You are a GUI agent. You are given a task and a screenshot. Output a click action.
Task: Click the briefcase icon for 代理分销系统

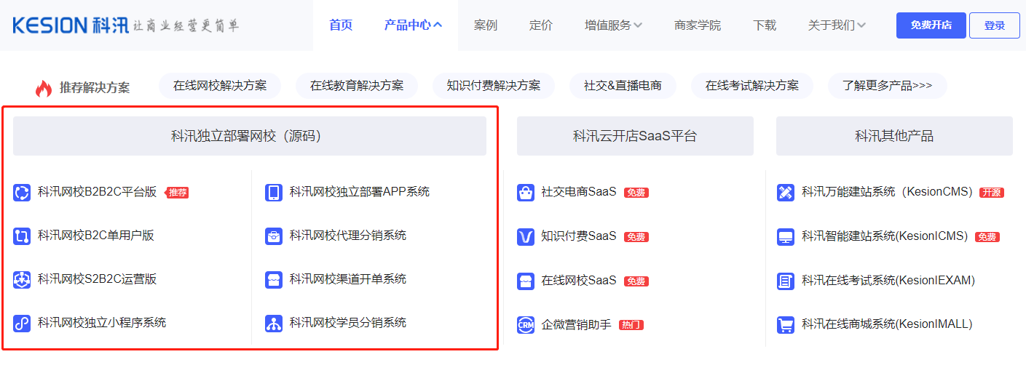[274, 236]
